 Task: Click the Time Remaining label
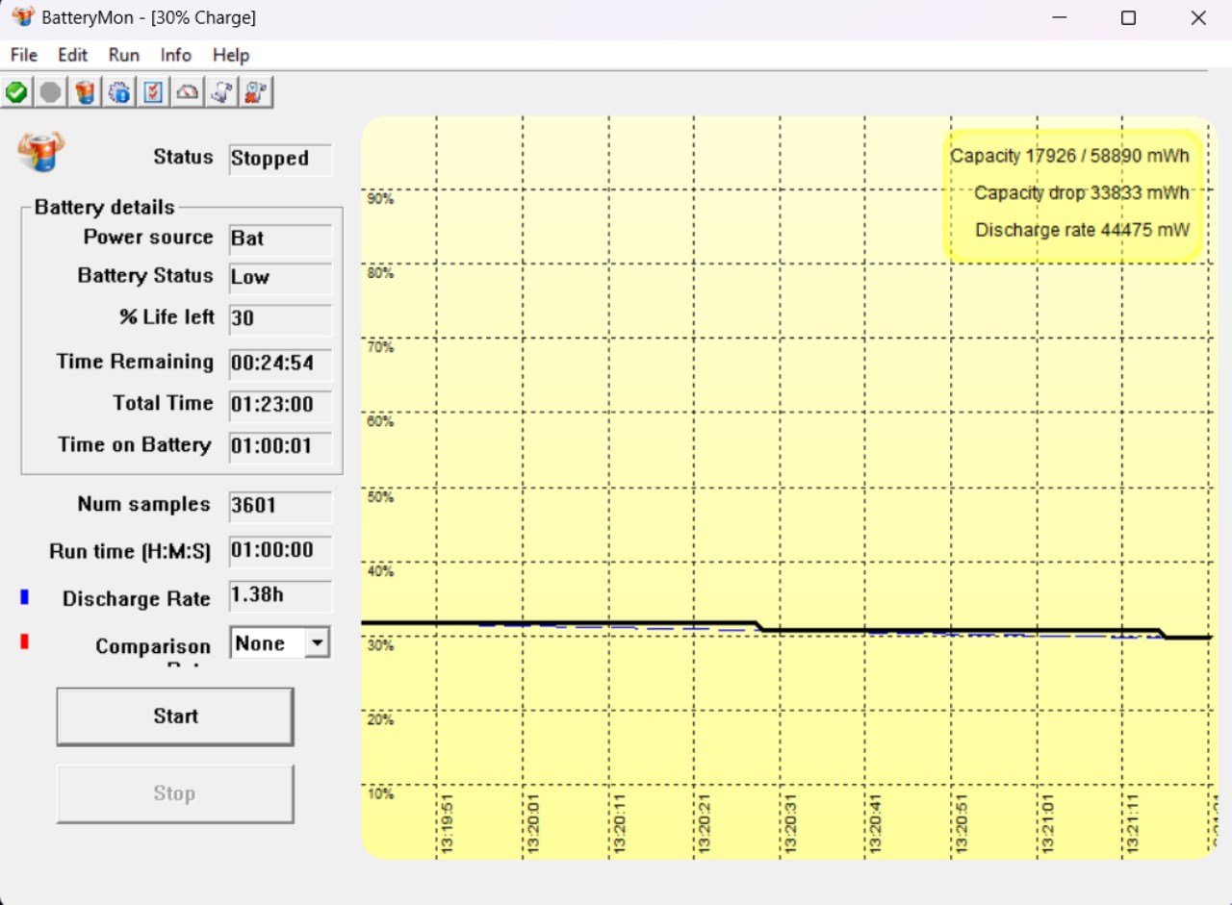click(135, 362)
